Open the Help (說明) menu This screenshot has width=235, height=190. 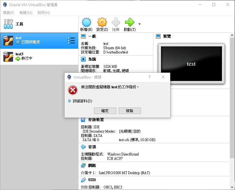coord(44,13)
